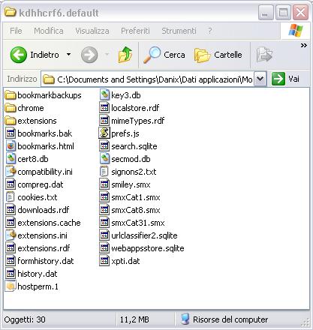313x330 pixels.
Task: Expand the toolbar overflow chevron
Action: [304, 46]
